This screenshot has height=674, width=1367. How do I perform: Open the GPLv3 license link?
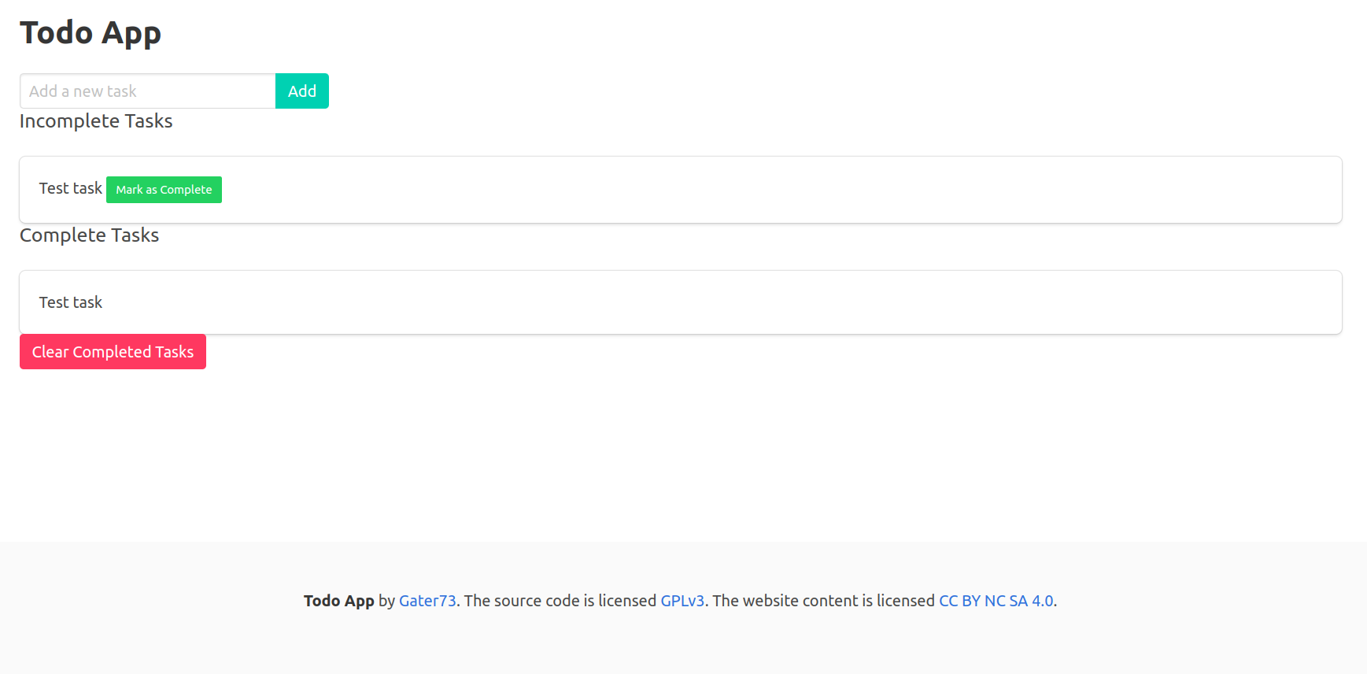(682, 601)
